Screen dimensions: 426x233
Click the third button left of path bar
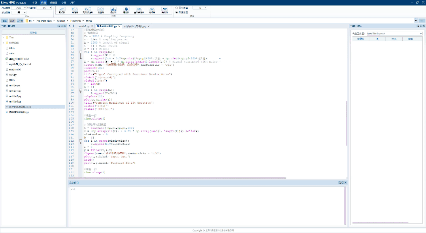[19, 21]
